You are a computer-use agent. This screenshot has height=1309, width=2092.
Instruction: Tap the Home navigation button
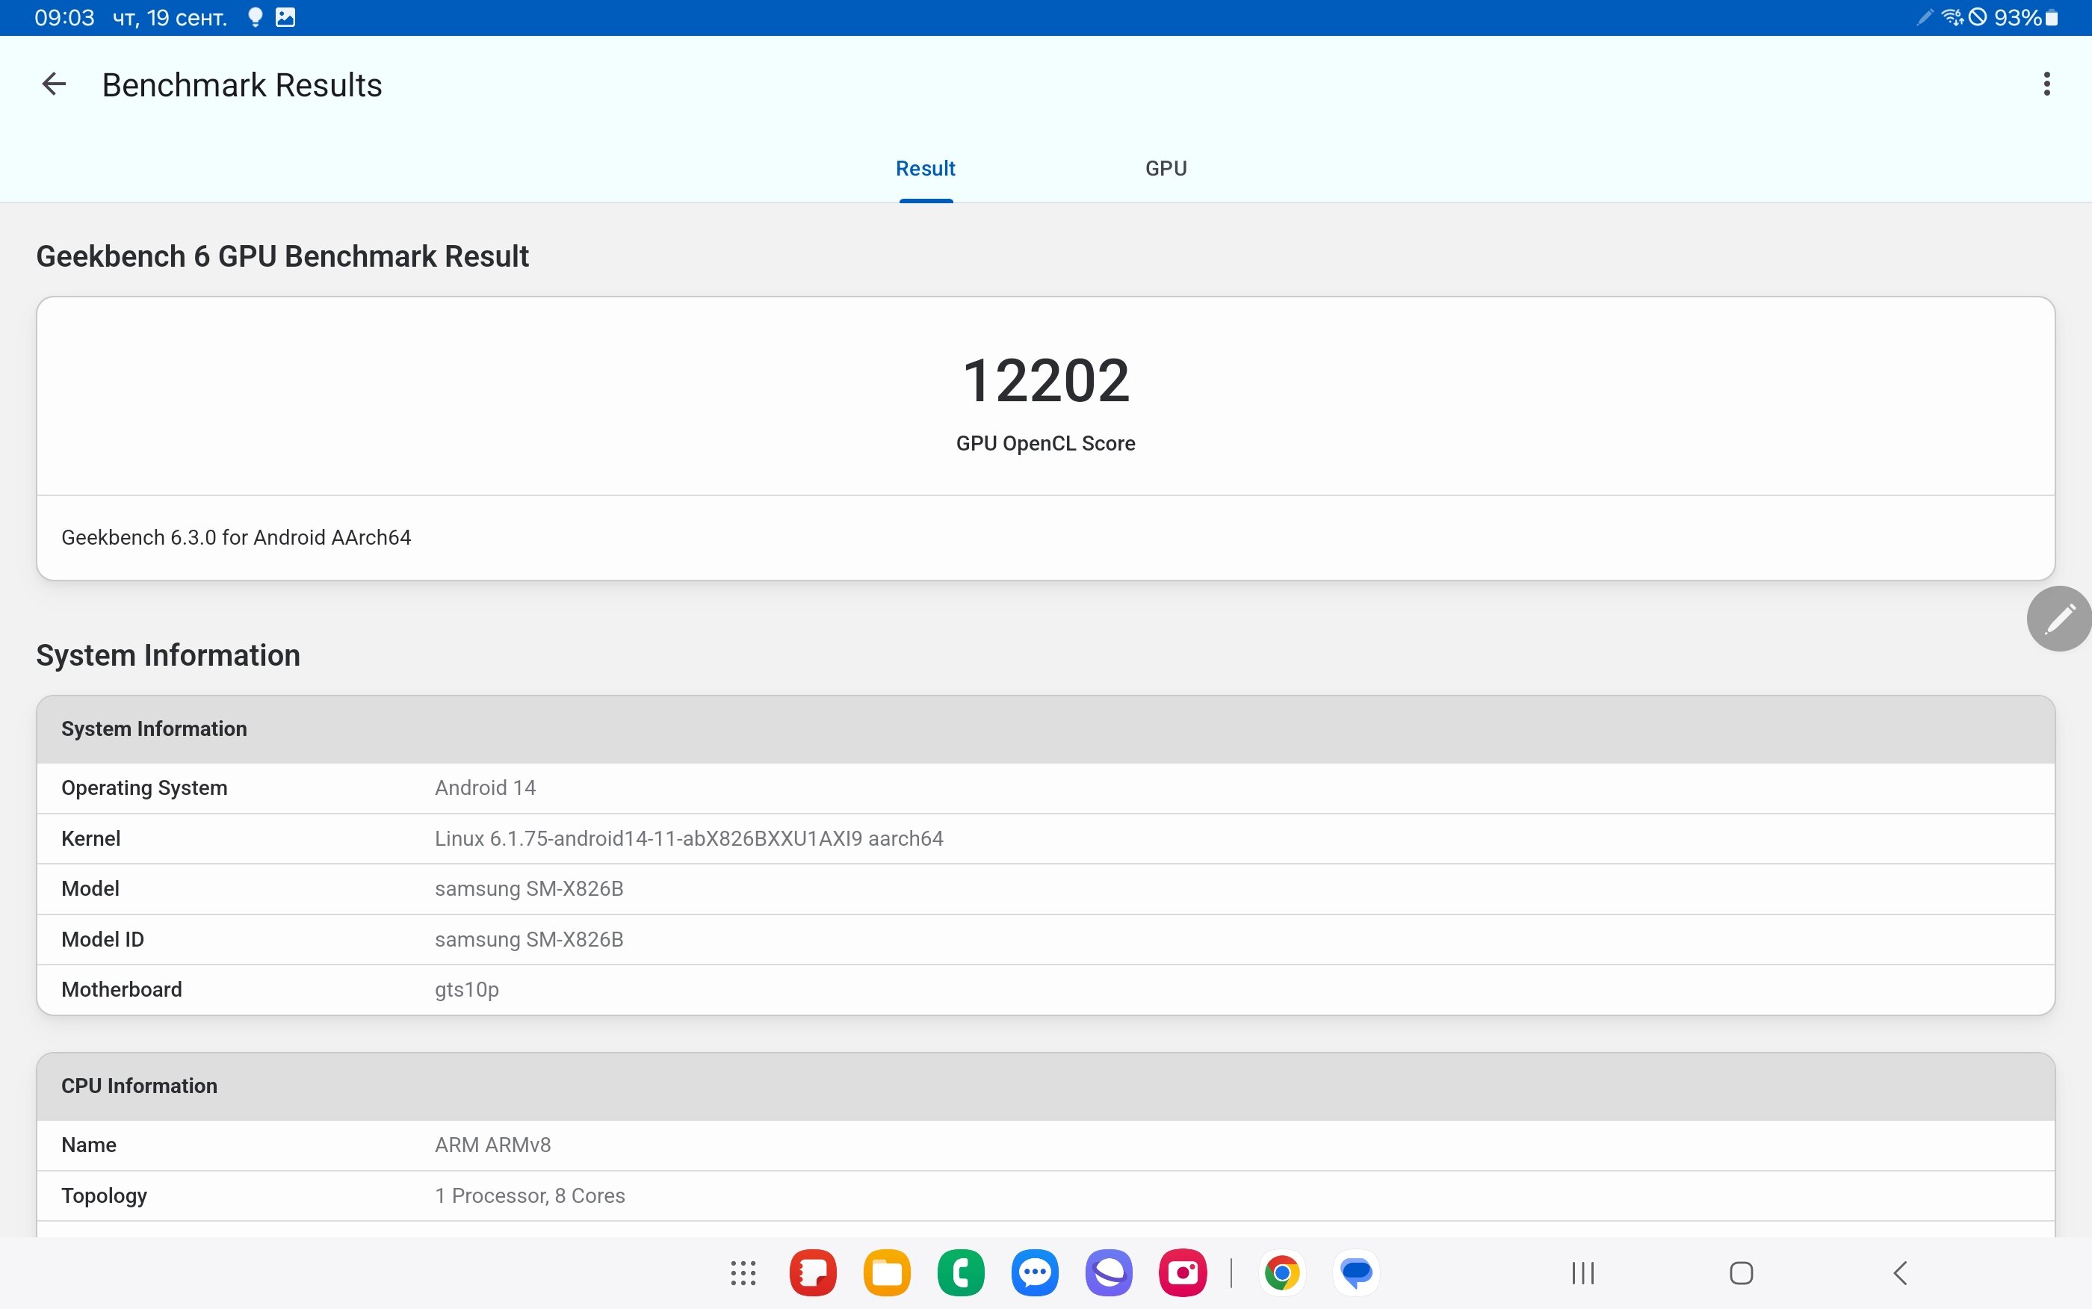(x=1741, y=1272)
